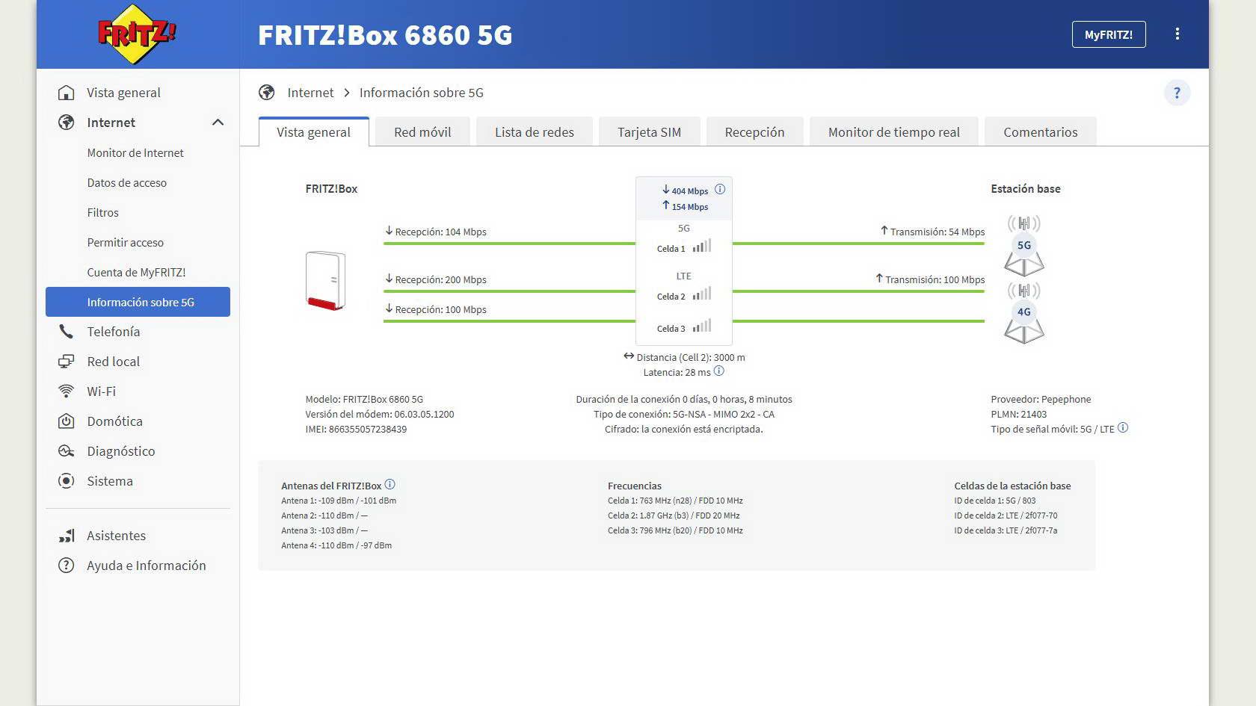The width and height of the screenshot is (1256, 706).
Task: Click the Internet breadcrumb link
Action: (x=310, y=93)
